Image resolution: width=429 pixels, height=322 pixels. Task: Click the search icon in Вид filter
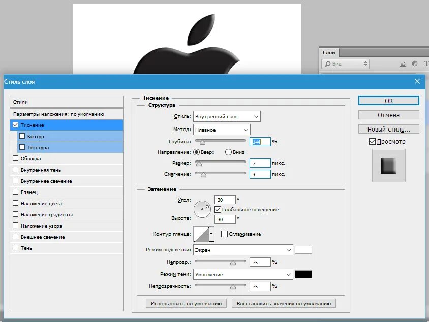328,63
